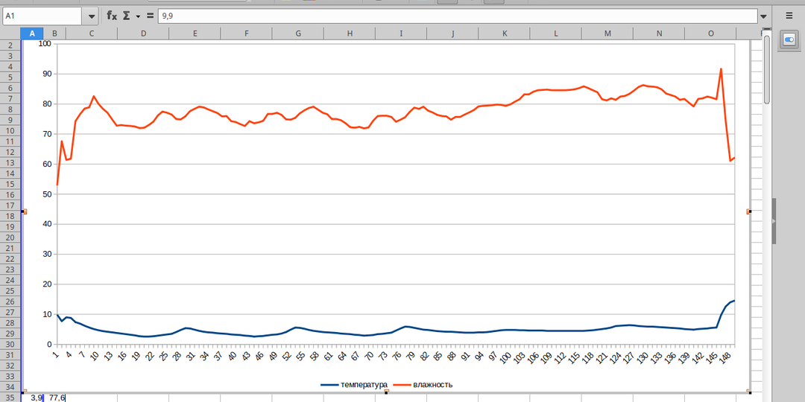Click cell containing 77,6
The image size is (805, 402).
click(57, 398)
